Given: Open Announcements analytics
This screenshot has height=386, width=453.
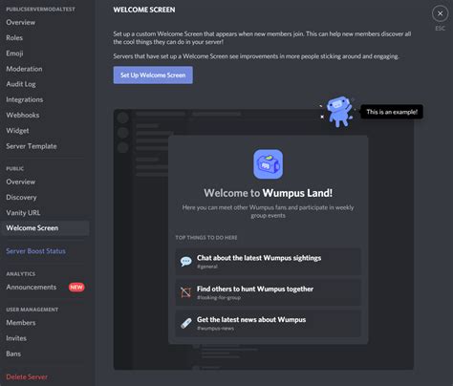Looking at the screenshot, I should coord(32,287).
